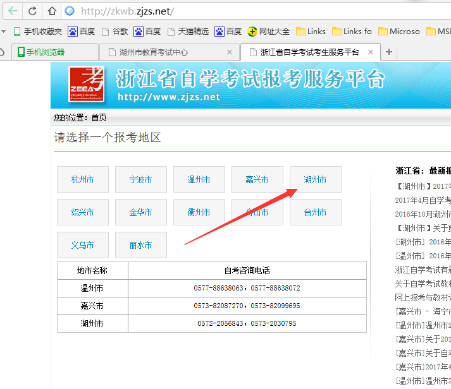
Task: Open the Links fo bookmark folder
Action: (x=352, y=32)
